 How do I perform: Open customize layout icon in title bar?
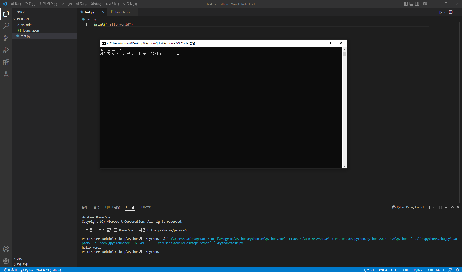425,4
